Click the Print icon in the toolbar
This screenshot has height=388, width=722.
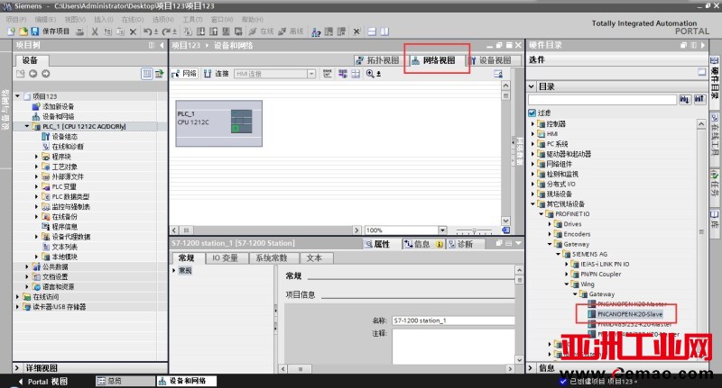(80, 32)
